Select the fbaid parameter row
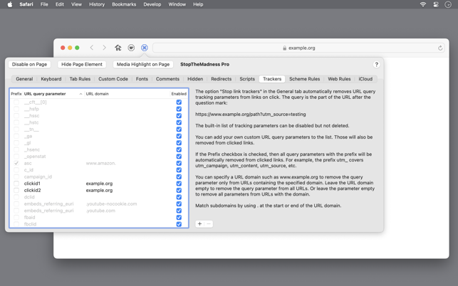Screen dimensions: 458x286 (x=99, y=218)
